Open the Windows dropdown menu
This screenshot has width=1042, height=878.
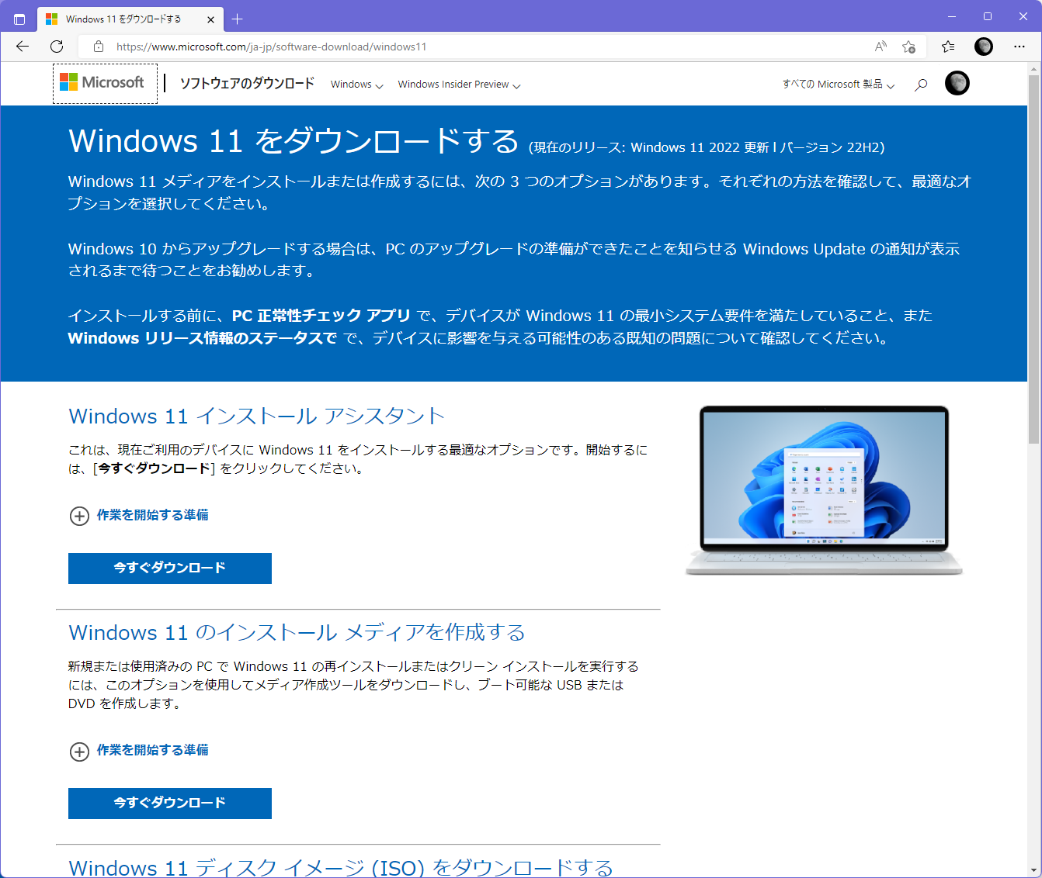click(357, 85)
